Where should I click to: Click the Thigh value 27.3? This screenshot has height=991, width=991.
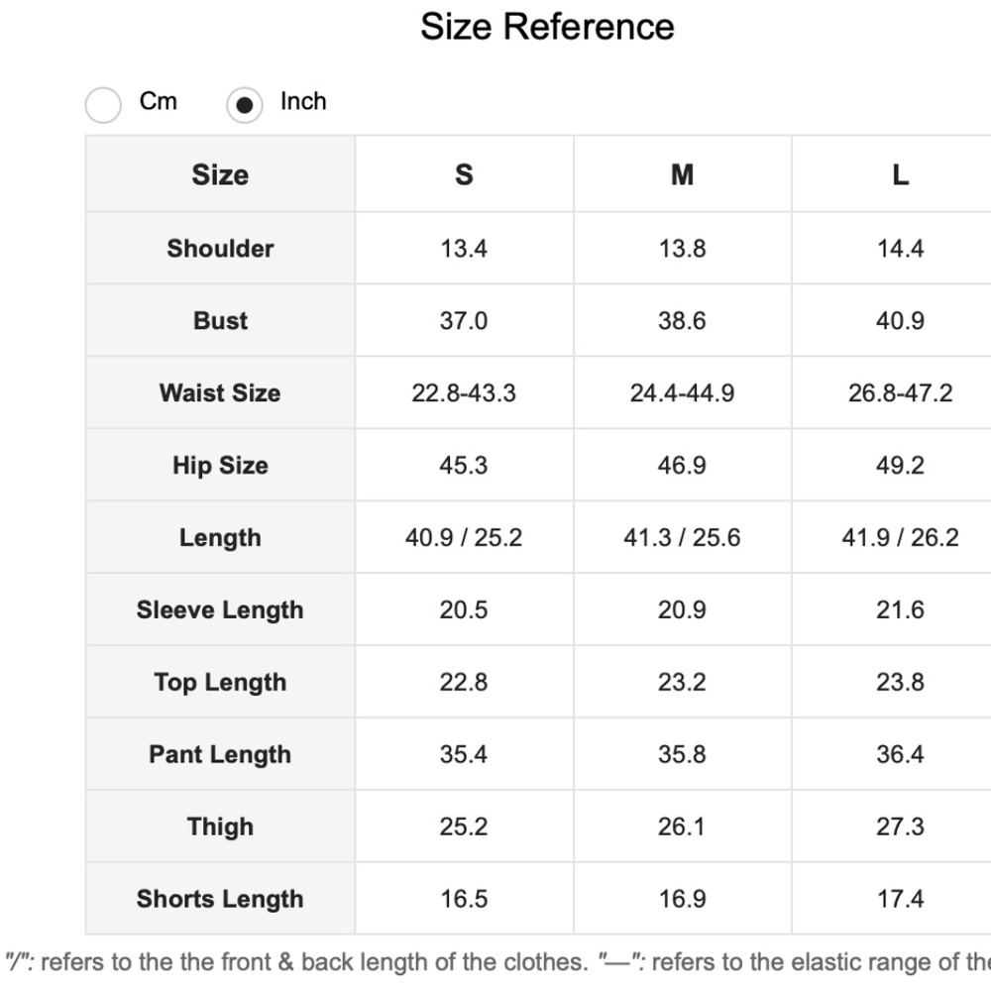coord(900,826)
